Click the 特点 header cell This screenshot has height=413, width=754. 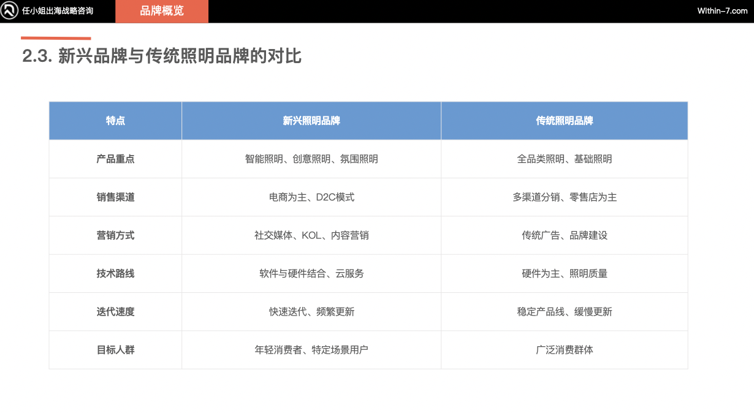click(x=115, y=120)
